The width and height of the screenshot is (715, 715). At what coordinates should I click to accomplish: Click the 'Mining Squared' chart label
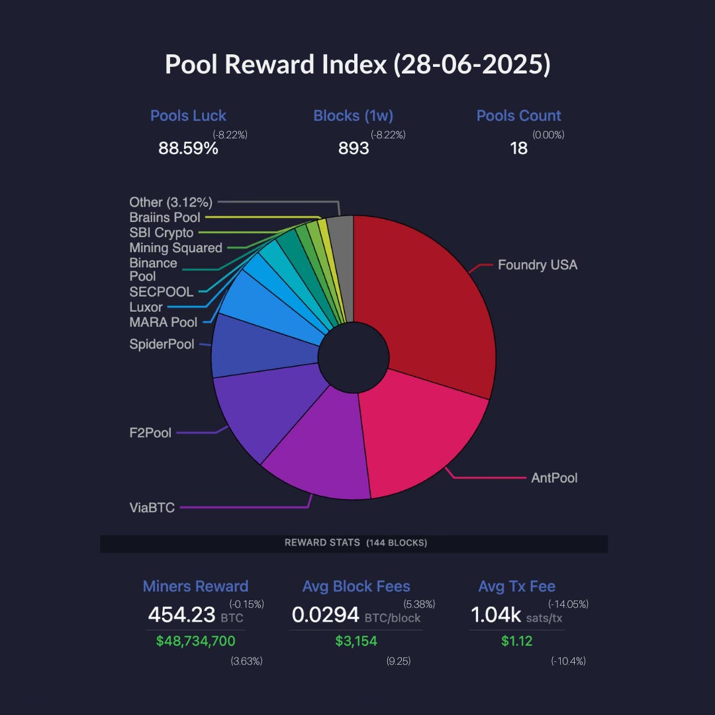coord(175,248)
